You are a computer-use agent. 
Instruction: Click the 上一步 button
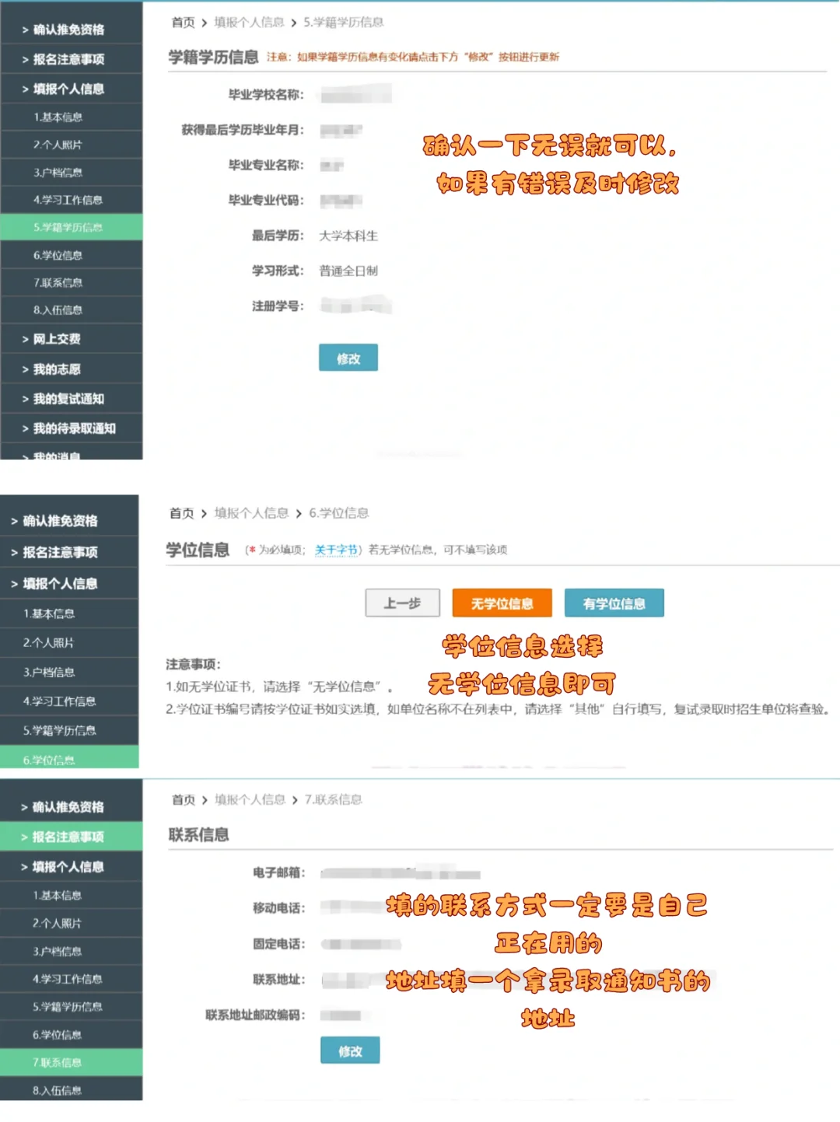[402, 603]
